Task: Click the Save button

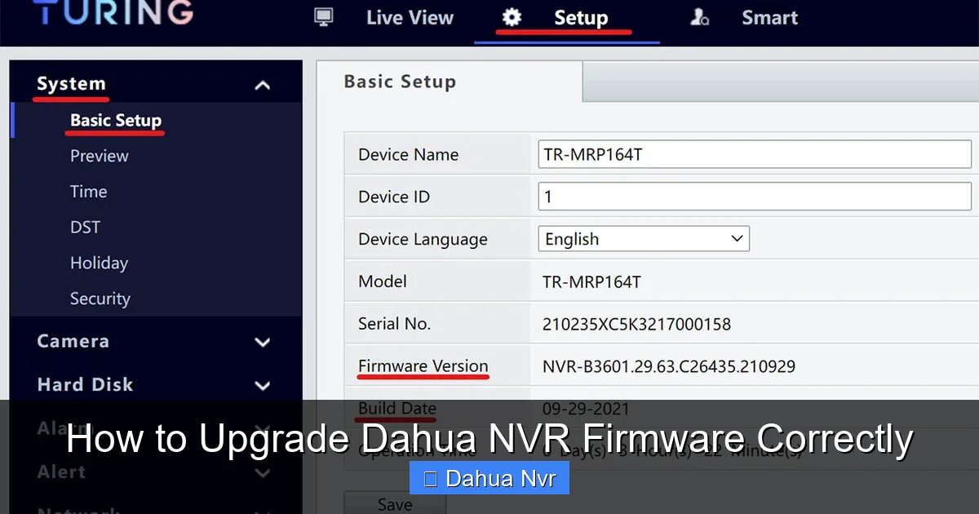Action: [x=394, y=504]
